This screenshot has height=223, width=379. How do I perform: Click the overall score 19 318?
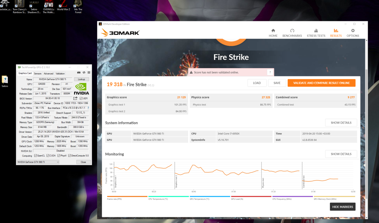pos(115,85)
